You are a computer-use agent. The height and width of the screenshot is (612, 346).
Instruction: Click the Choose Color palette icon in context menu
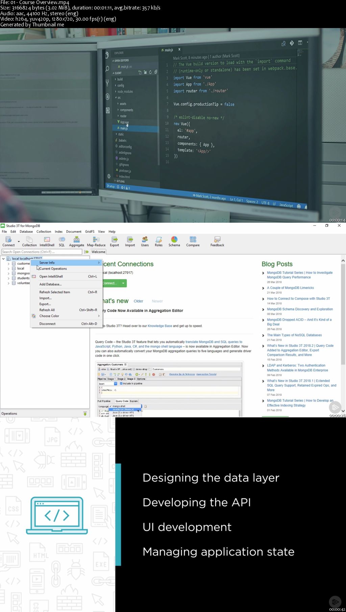click(34, 316)
